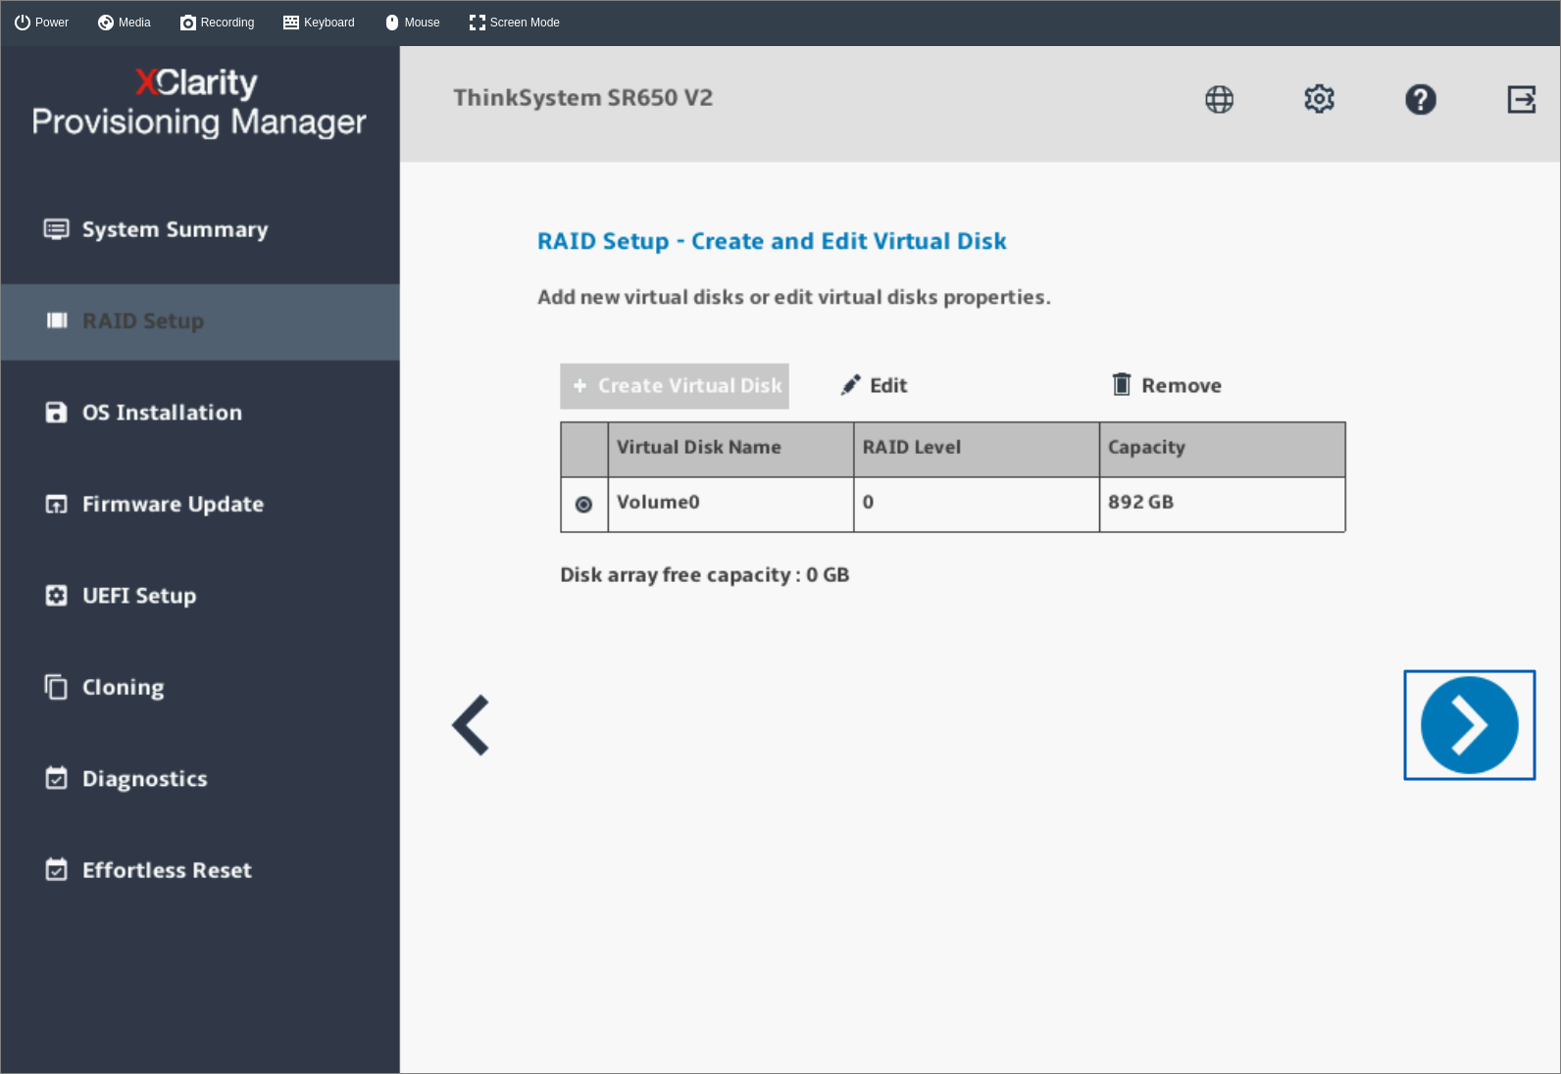Open the Power menu in top bar

click(41, 23)
